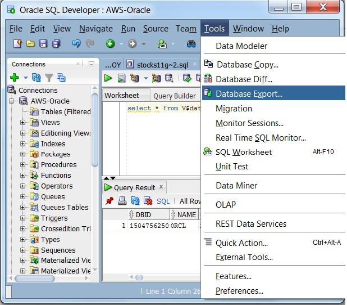Image resolution: width=347 pixels, height=305 pixels.
Task: Click the Delete row icon in results
Action: tap(148, 201)
